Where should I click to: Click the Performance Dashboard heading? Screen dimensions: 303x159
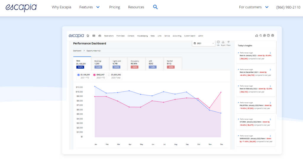click(x=89, y=44)
